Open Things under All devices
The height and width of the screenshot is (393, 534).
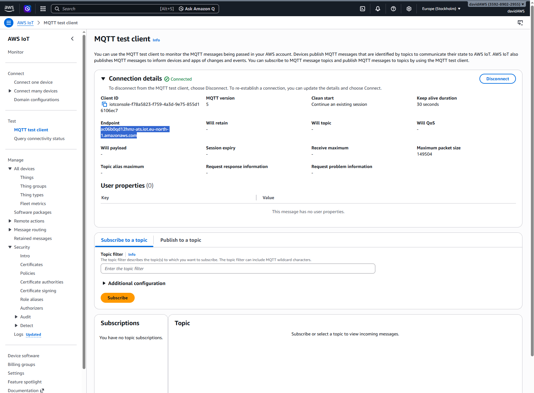(27, 177)
